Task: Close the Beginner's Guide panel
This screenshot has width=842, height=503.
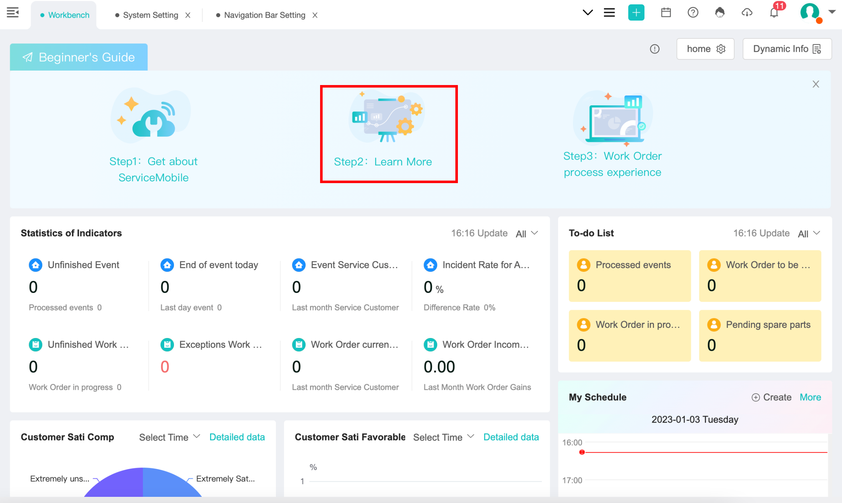Action: point(816,84)
